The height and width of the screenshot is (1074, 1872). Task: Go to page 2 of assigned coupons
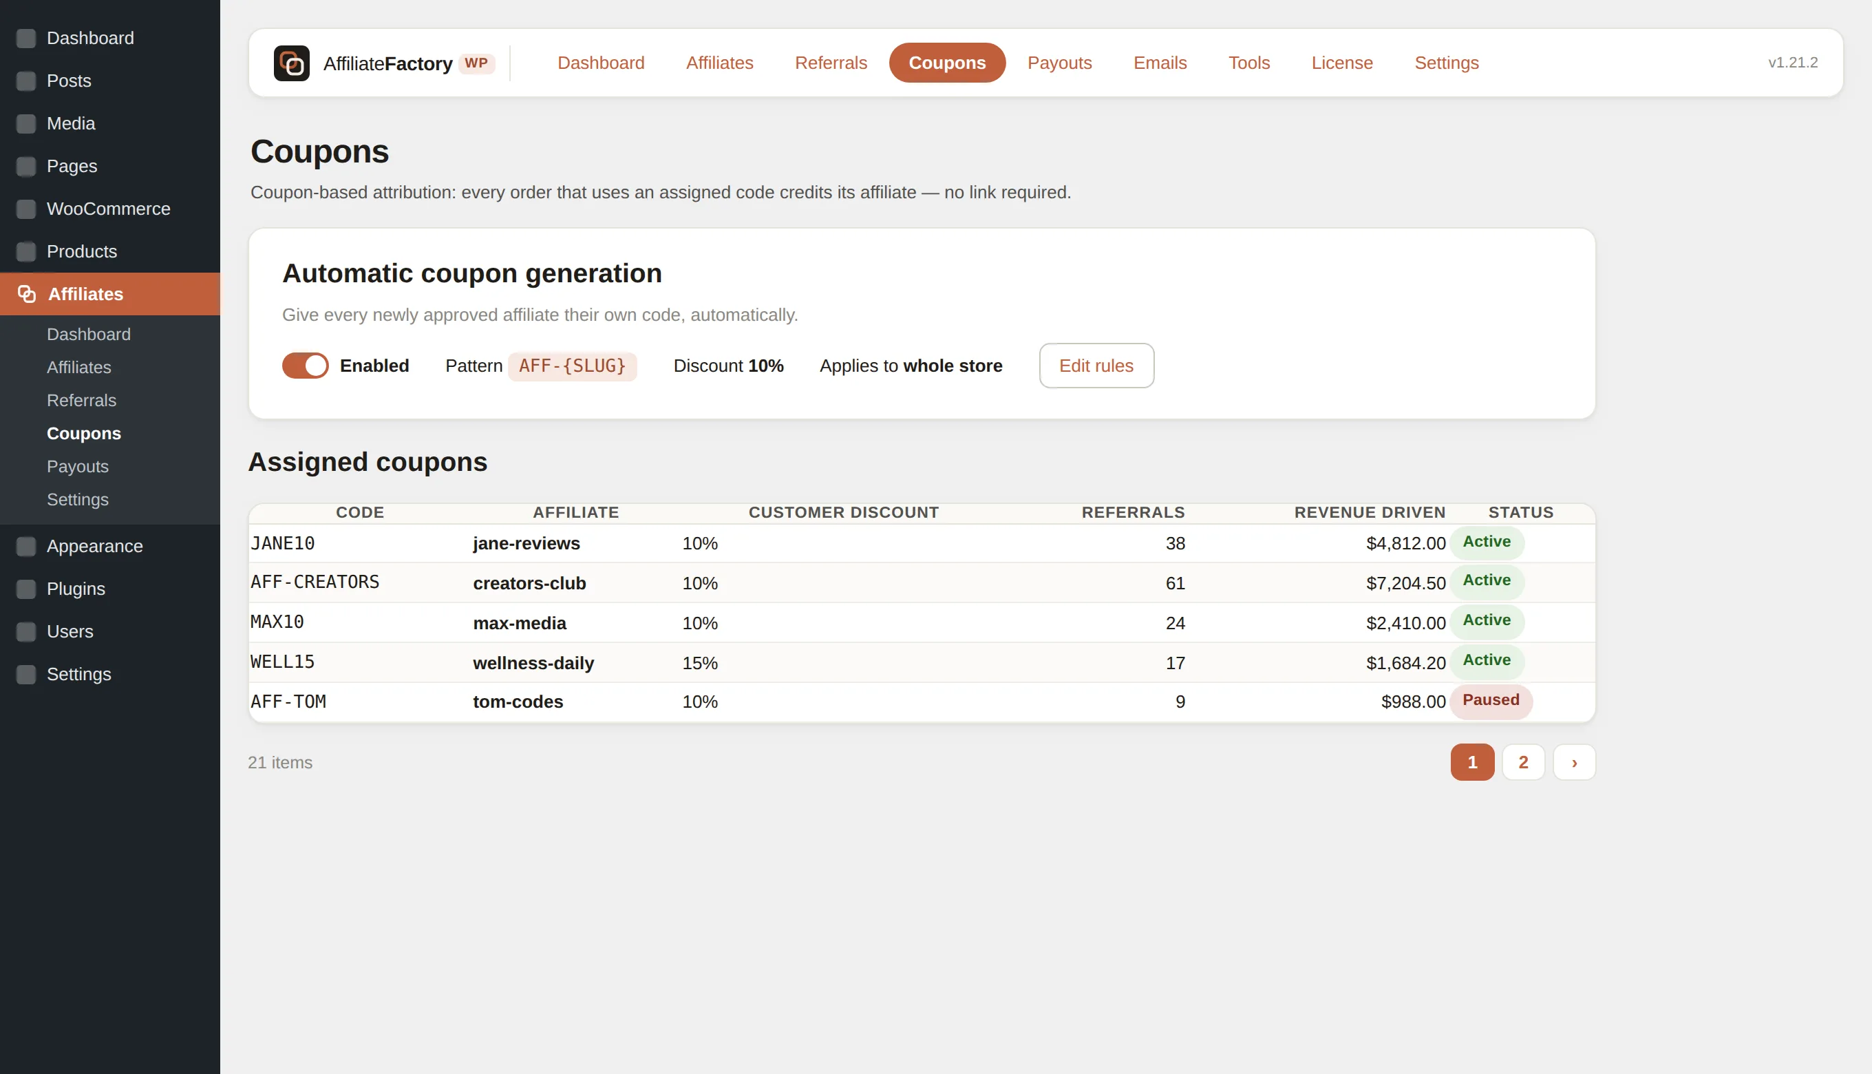[x=1523, y=762]
